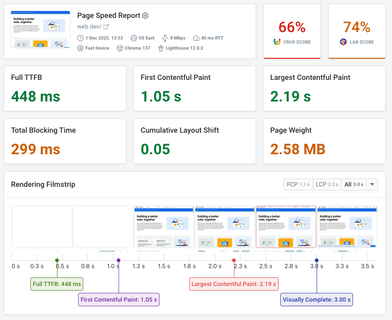392x320 pixels.
Task: Click the red LCP dot on the timeline
Action: (233, 259)
